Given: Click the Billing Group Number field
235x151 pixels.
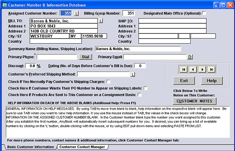Looking at the screenshot, I should point(128,13).
